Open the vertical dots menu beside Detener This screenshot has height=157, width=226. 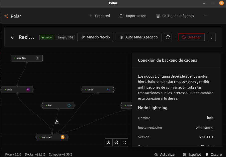(212, 37)
